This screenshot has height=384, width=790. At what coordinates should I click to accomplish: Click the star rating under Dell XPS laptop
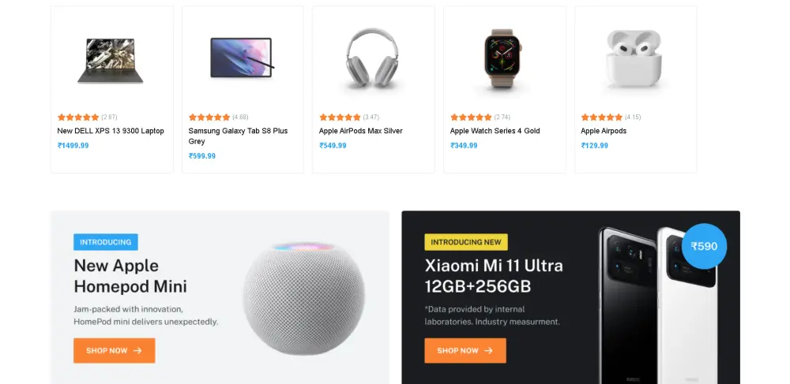pos(78,117)
